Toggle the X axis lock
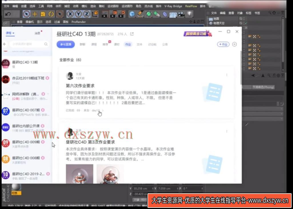 point(70,14)
